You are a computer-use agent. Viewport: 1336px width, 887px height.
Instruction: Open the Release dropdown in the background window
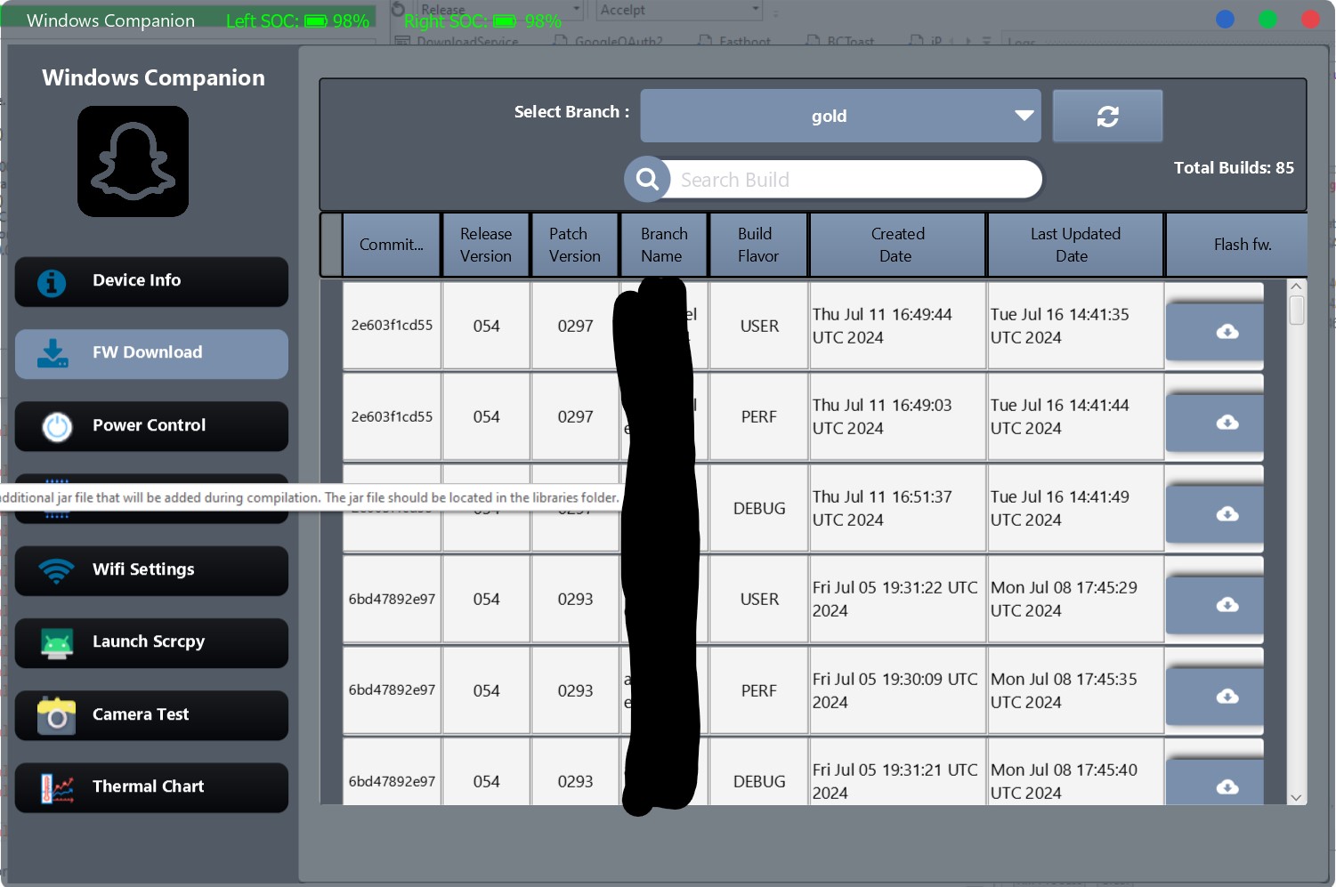coord(501,10)
